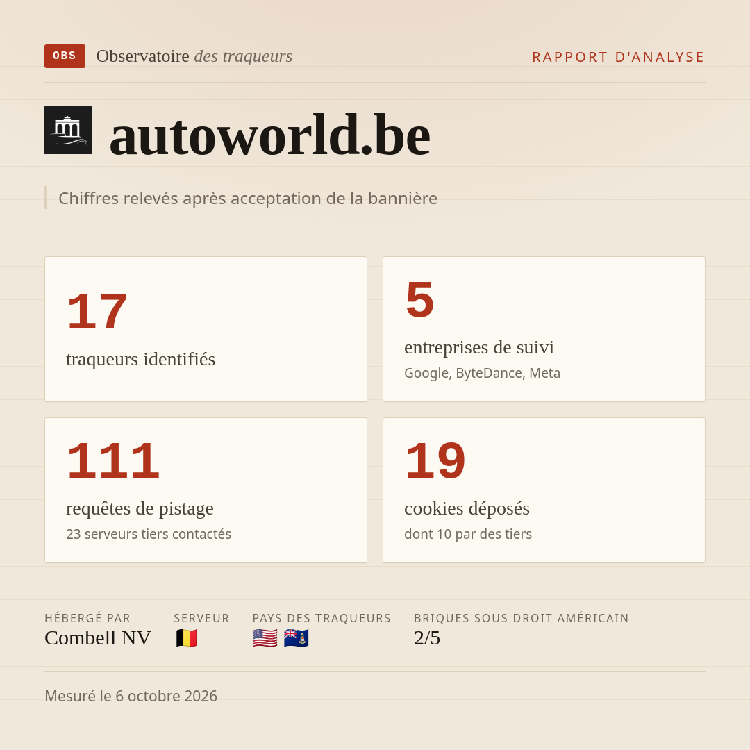Click '23 serveurs tiers contactés' text
Image resolution: width=750 pixels, height=750 pixels.
[149, 534]
